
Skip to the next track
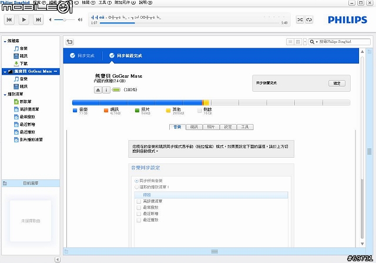pos(38,19)
